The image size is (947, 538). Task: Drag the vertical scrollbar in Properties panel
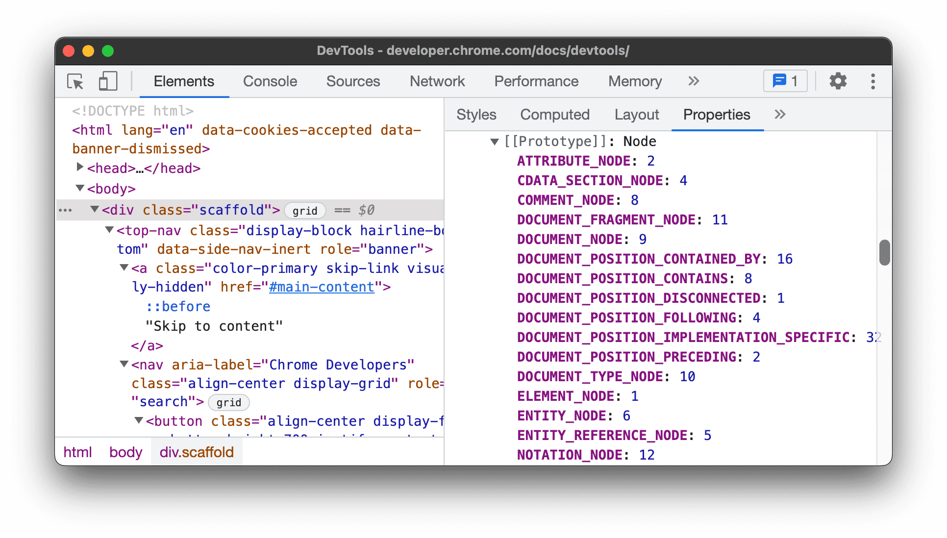click(885, 248)
